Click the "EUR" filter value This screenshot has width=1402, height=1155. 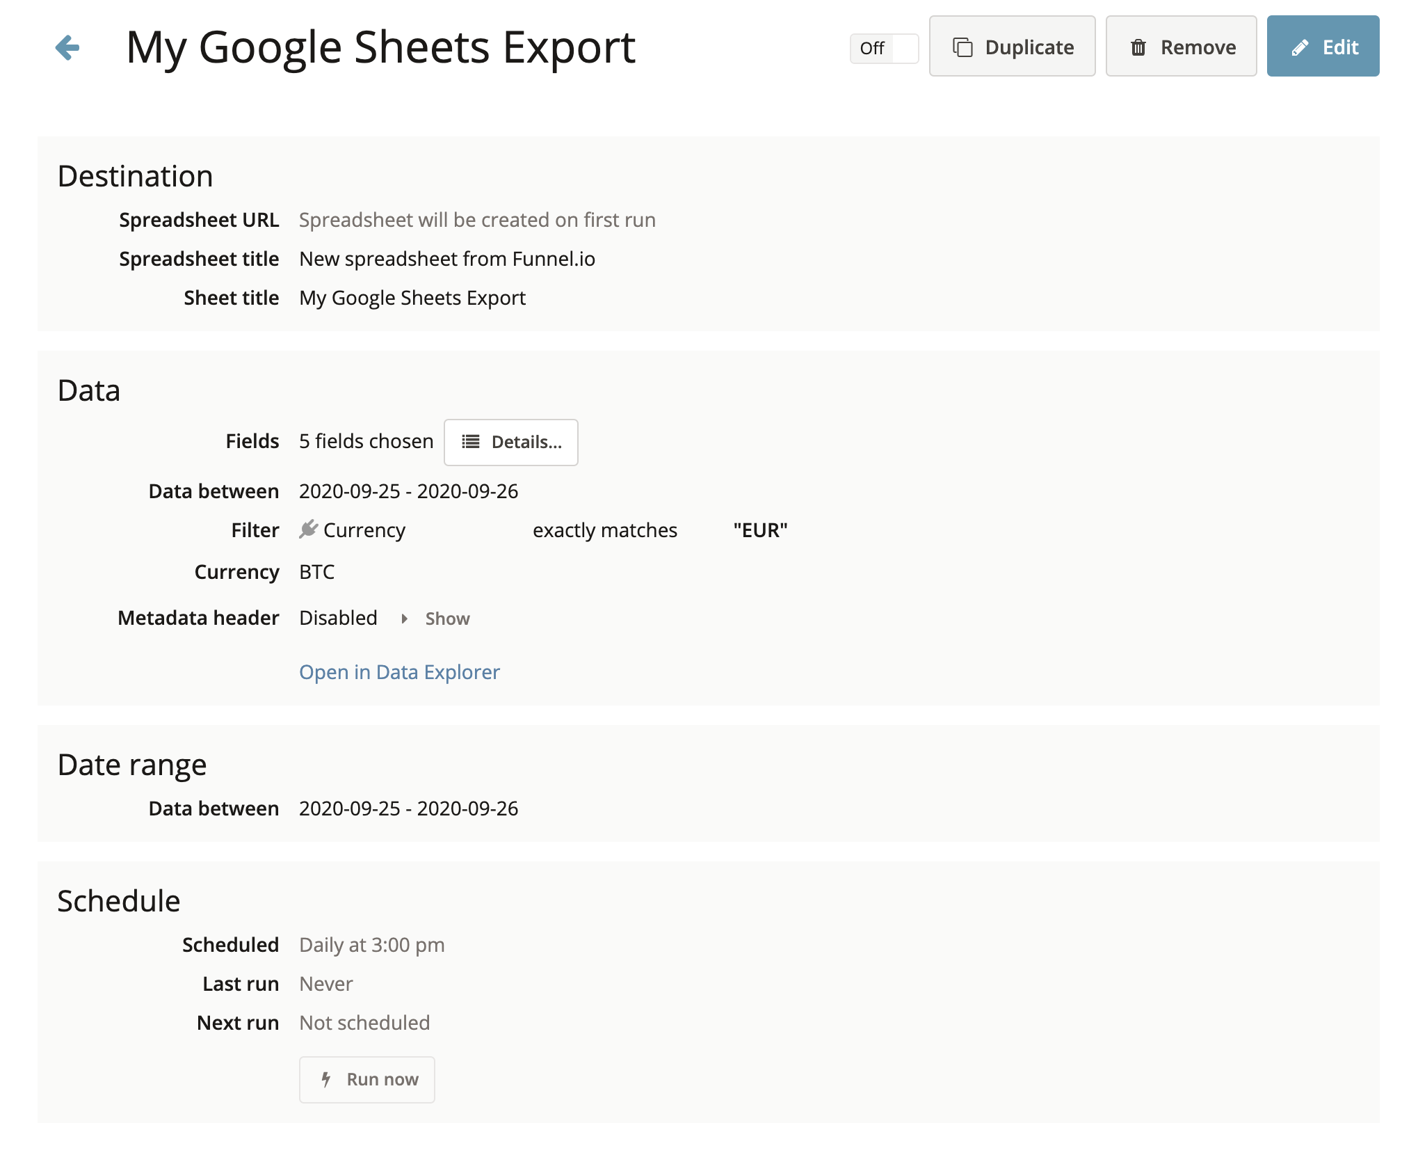click(760, 530)
